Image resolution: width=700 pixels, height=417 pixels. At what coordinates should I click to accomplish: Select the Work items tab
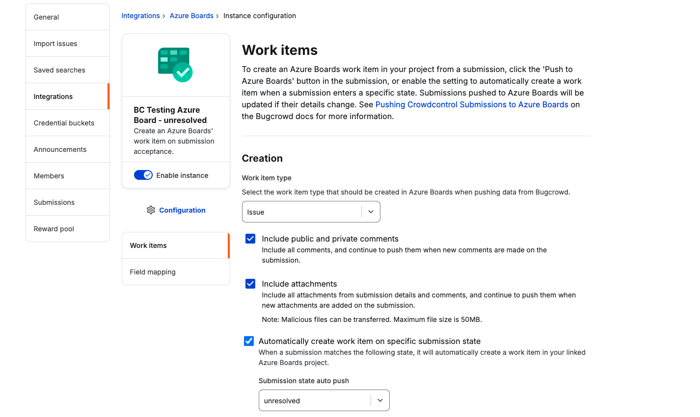[x=148, y=245]
